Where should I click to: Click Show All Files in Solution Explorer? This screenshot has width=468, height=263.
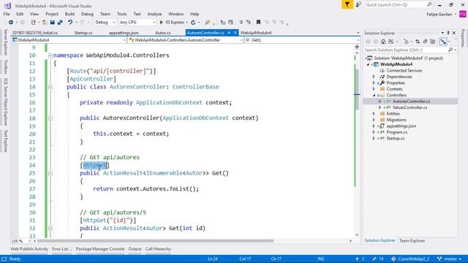click(x=433, y=42)
